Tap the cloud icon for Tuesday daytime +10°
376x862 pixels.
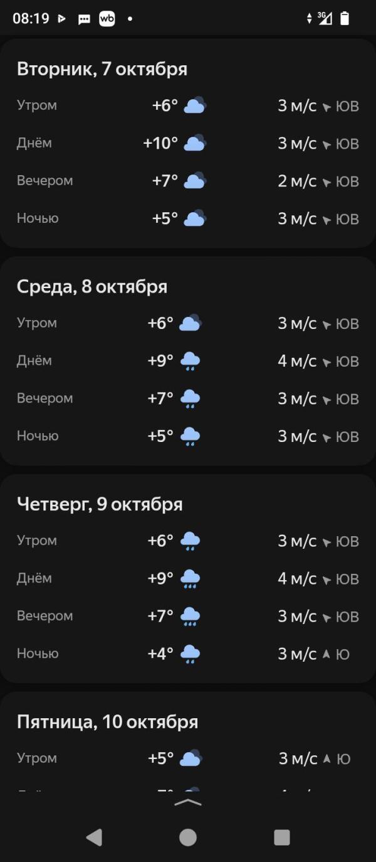[195, 143]
